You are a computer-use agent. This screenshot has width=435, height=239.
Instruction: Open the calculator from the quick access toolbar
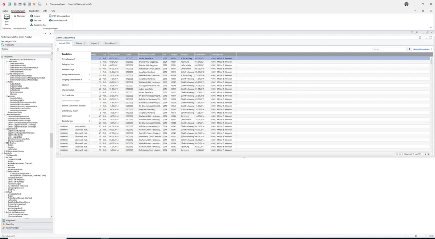(x=15, y=4)
